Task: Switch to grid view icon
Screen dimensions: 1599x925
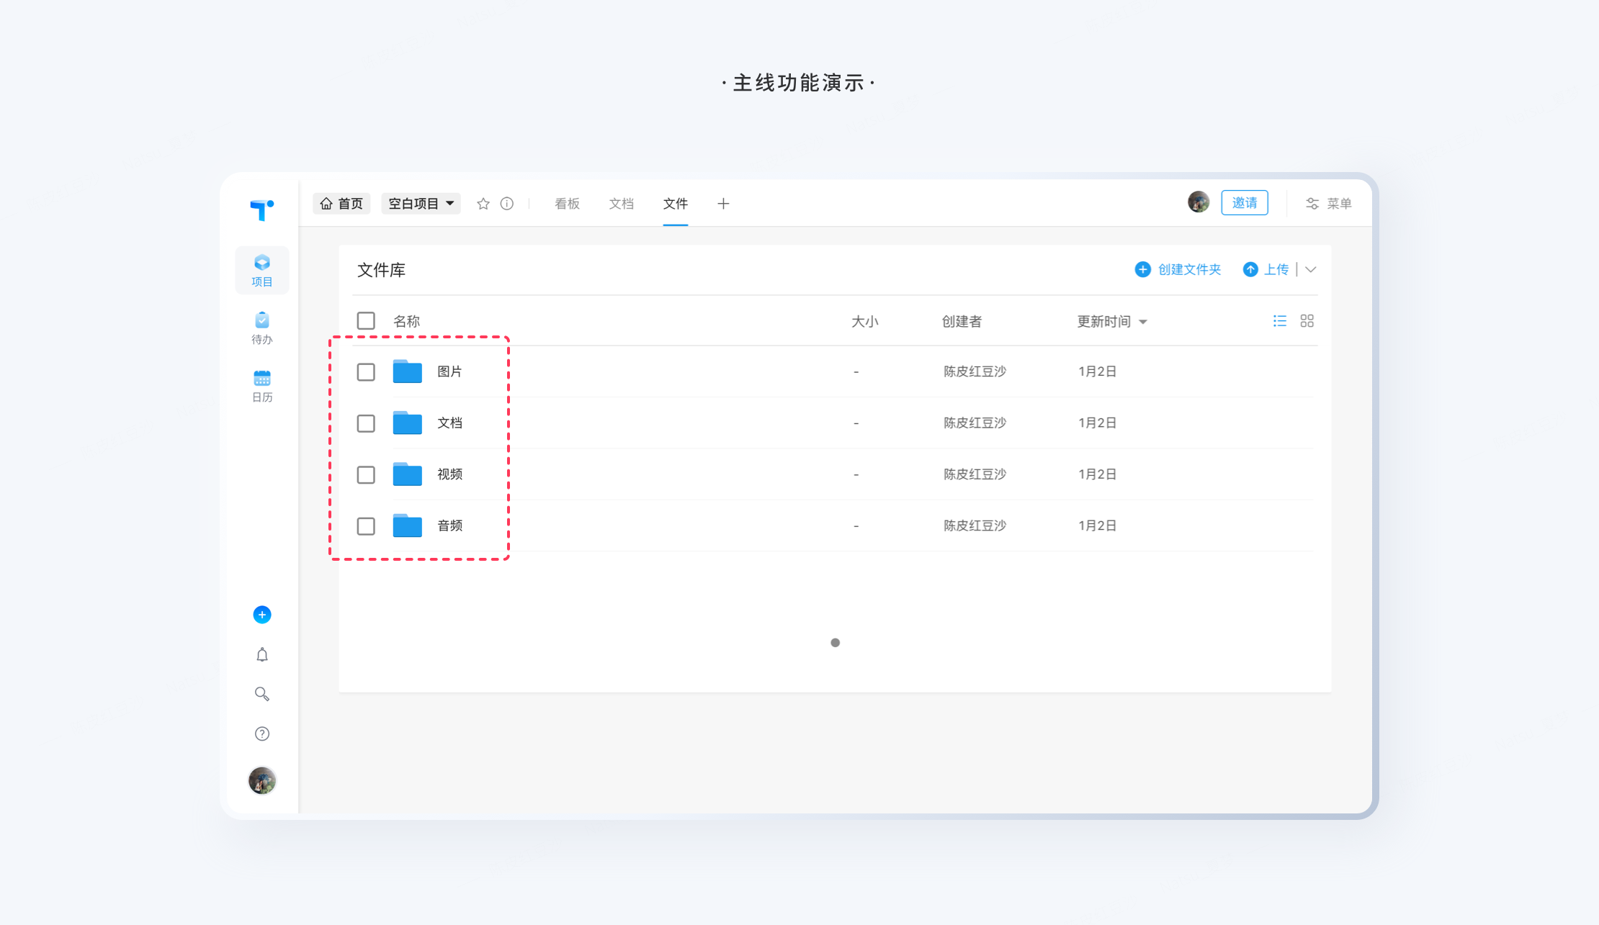Action: 1307,321
